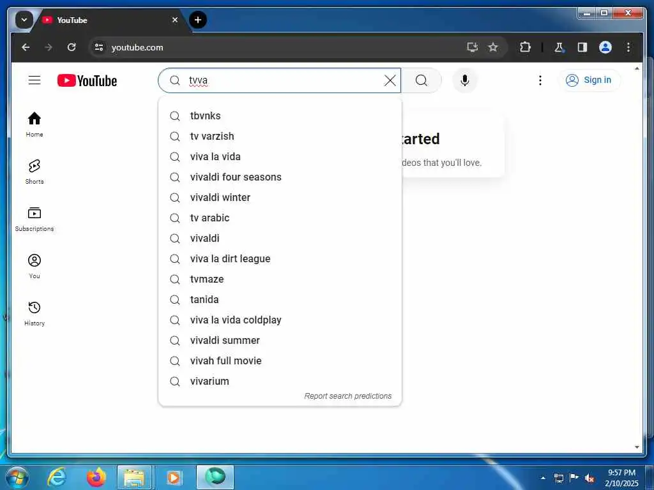Viewport: 654px width, 490px height.
Task: Start voice search with microphone icon
Action: [465, 80]
